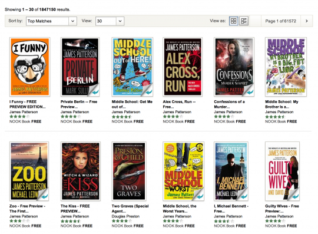318x234 pixels.
Task: Click star rating under Two Graves
Action: point(122,221)
